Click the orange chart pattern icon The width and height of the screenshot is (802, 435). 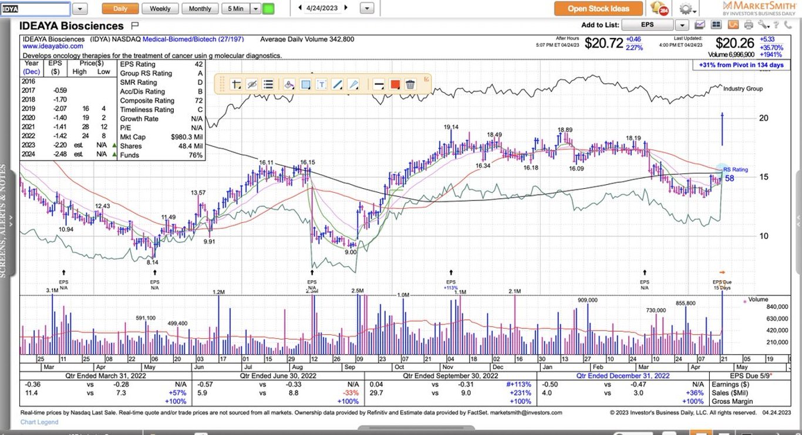733,25
